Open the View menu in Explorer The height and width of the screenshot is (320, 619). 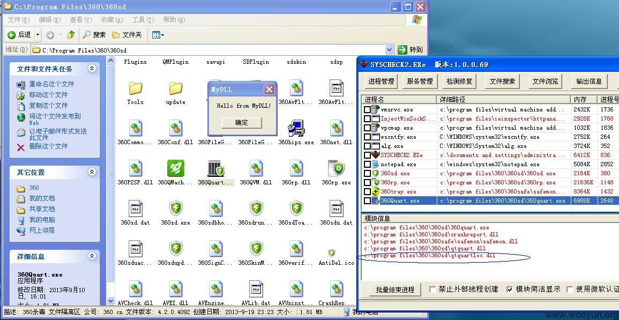tap(80, 20)
